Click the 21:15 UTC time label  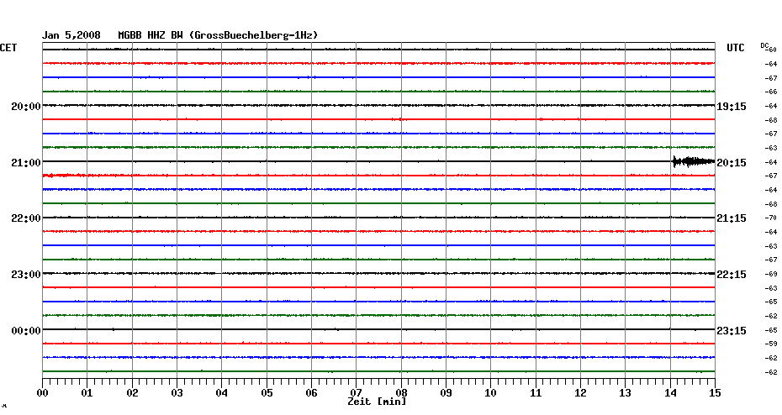point(732,218)
